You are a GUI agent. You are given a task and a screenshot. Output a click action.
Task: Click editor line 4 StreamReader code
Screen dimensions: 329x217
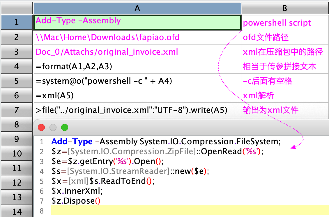click(x=130, y=171)
